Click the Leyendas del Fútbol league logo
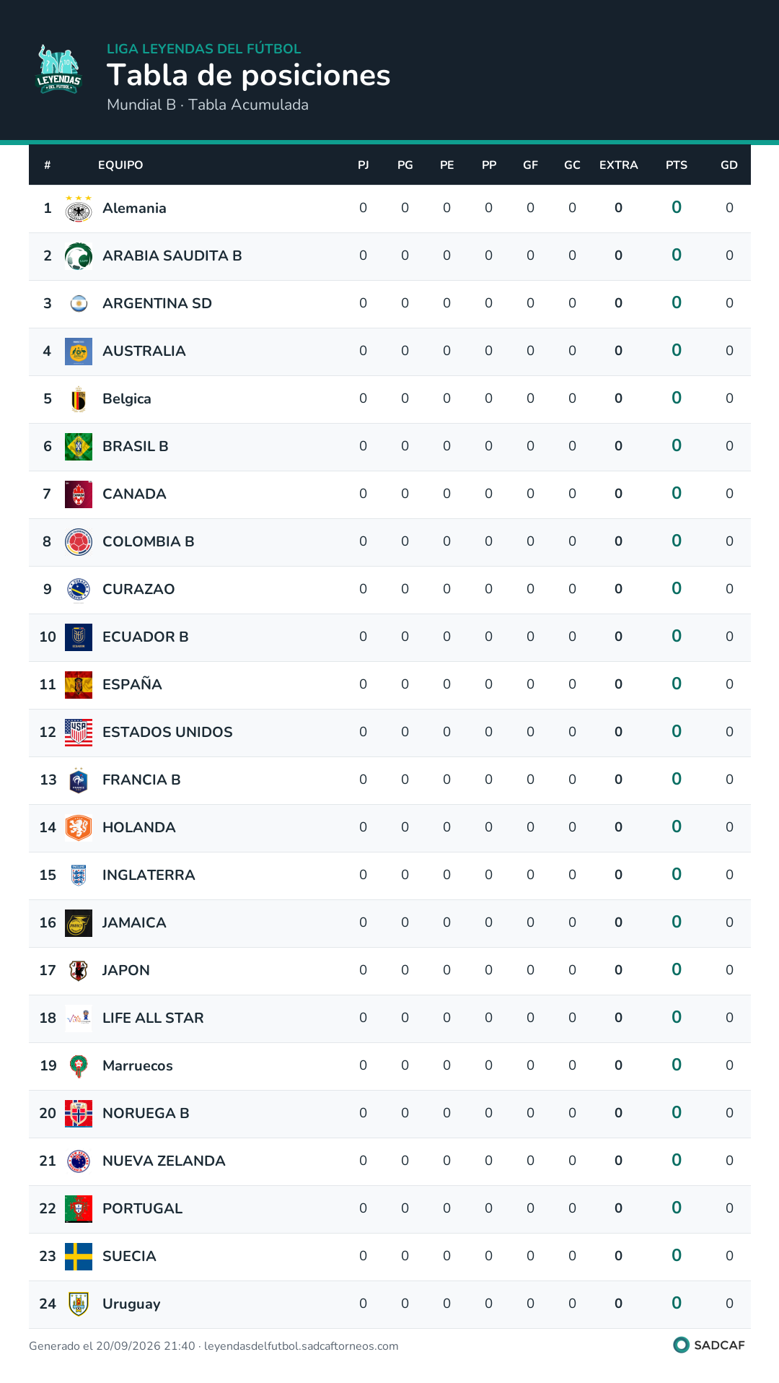Screen dimensions: 779x1383 [59, 70]
